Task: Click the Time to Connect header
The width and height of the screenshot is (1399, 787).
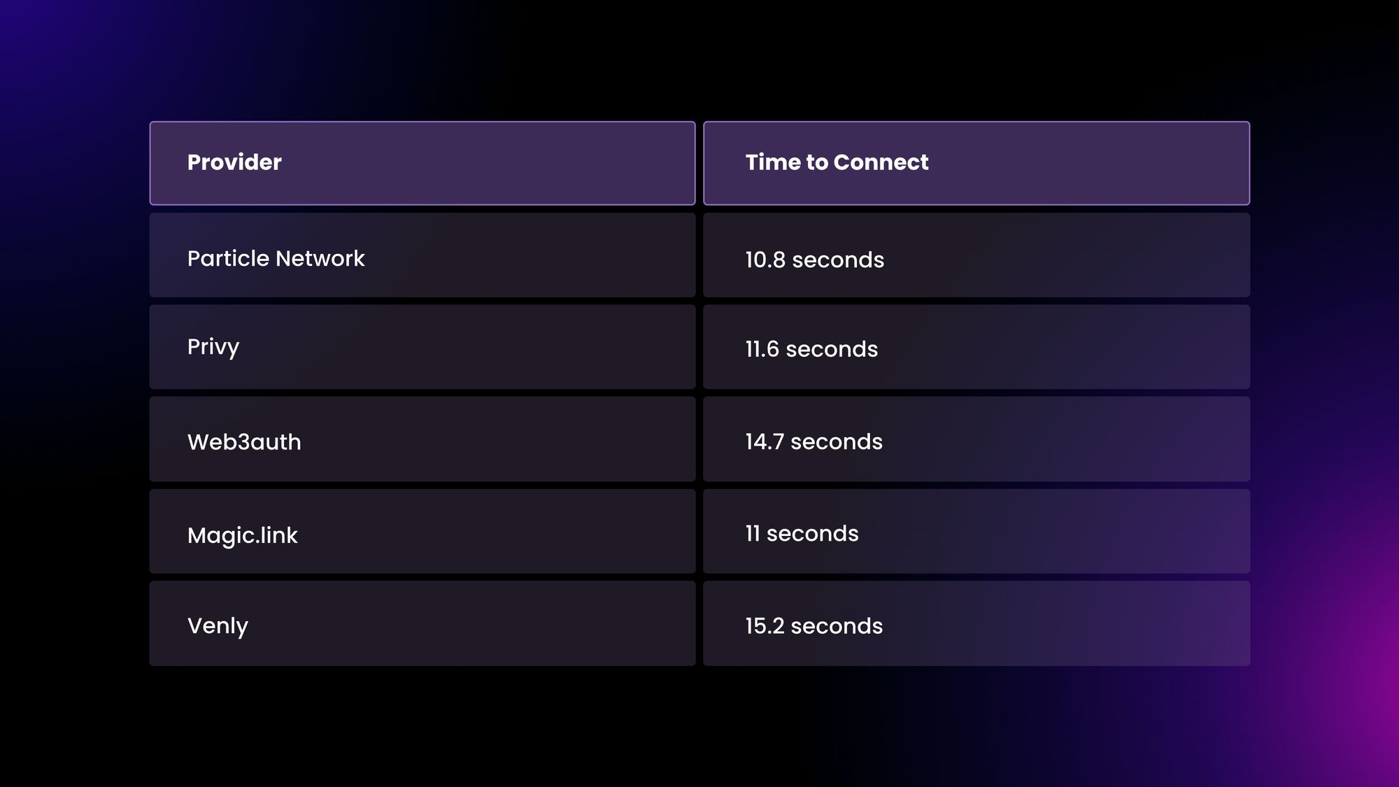Action: click(977, 163)
